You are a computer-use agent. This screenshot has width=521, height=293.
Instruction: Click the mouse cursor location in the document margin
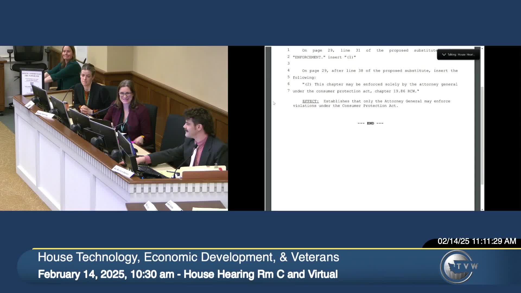(274, 103)
